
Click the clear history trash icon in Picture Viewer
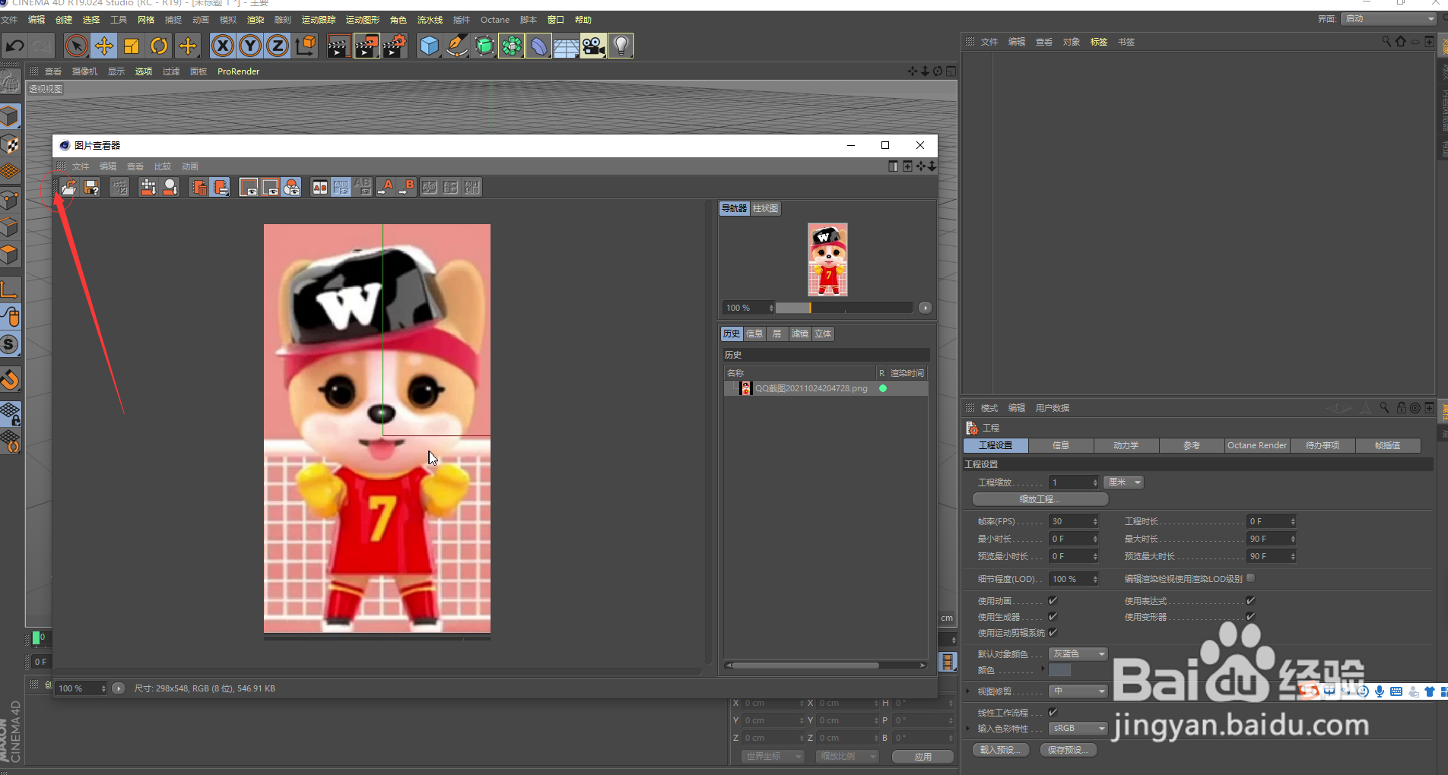(199, 188)
